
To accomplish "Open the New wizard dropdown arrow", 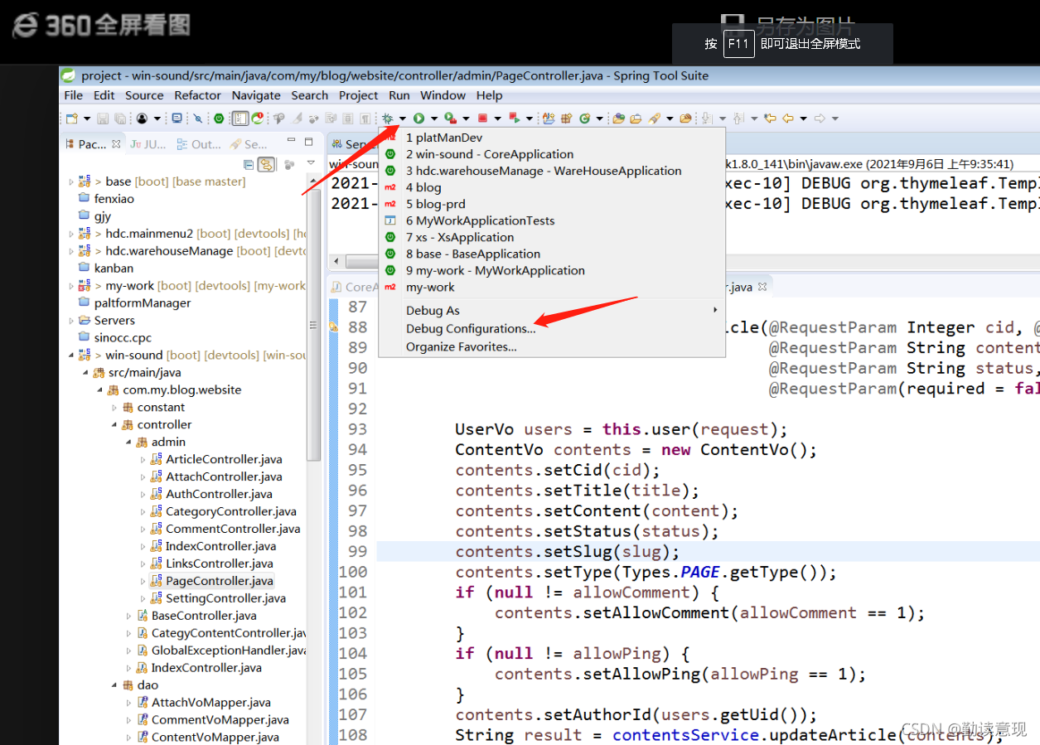I will click(x=87, y=119).
